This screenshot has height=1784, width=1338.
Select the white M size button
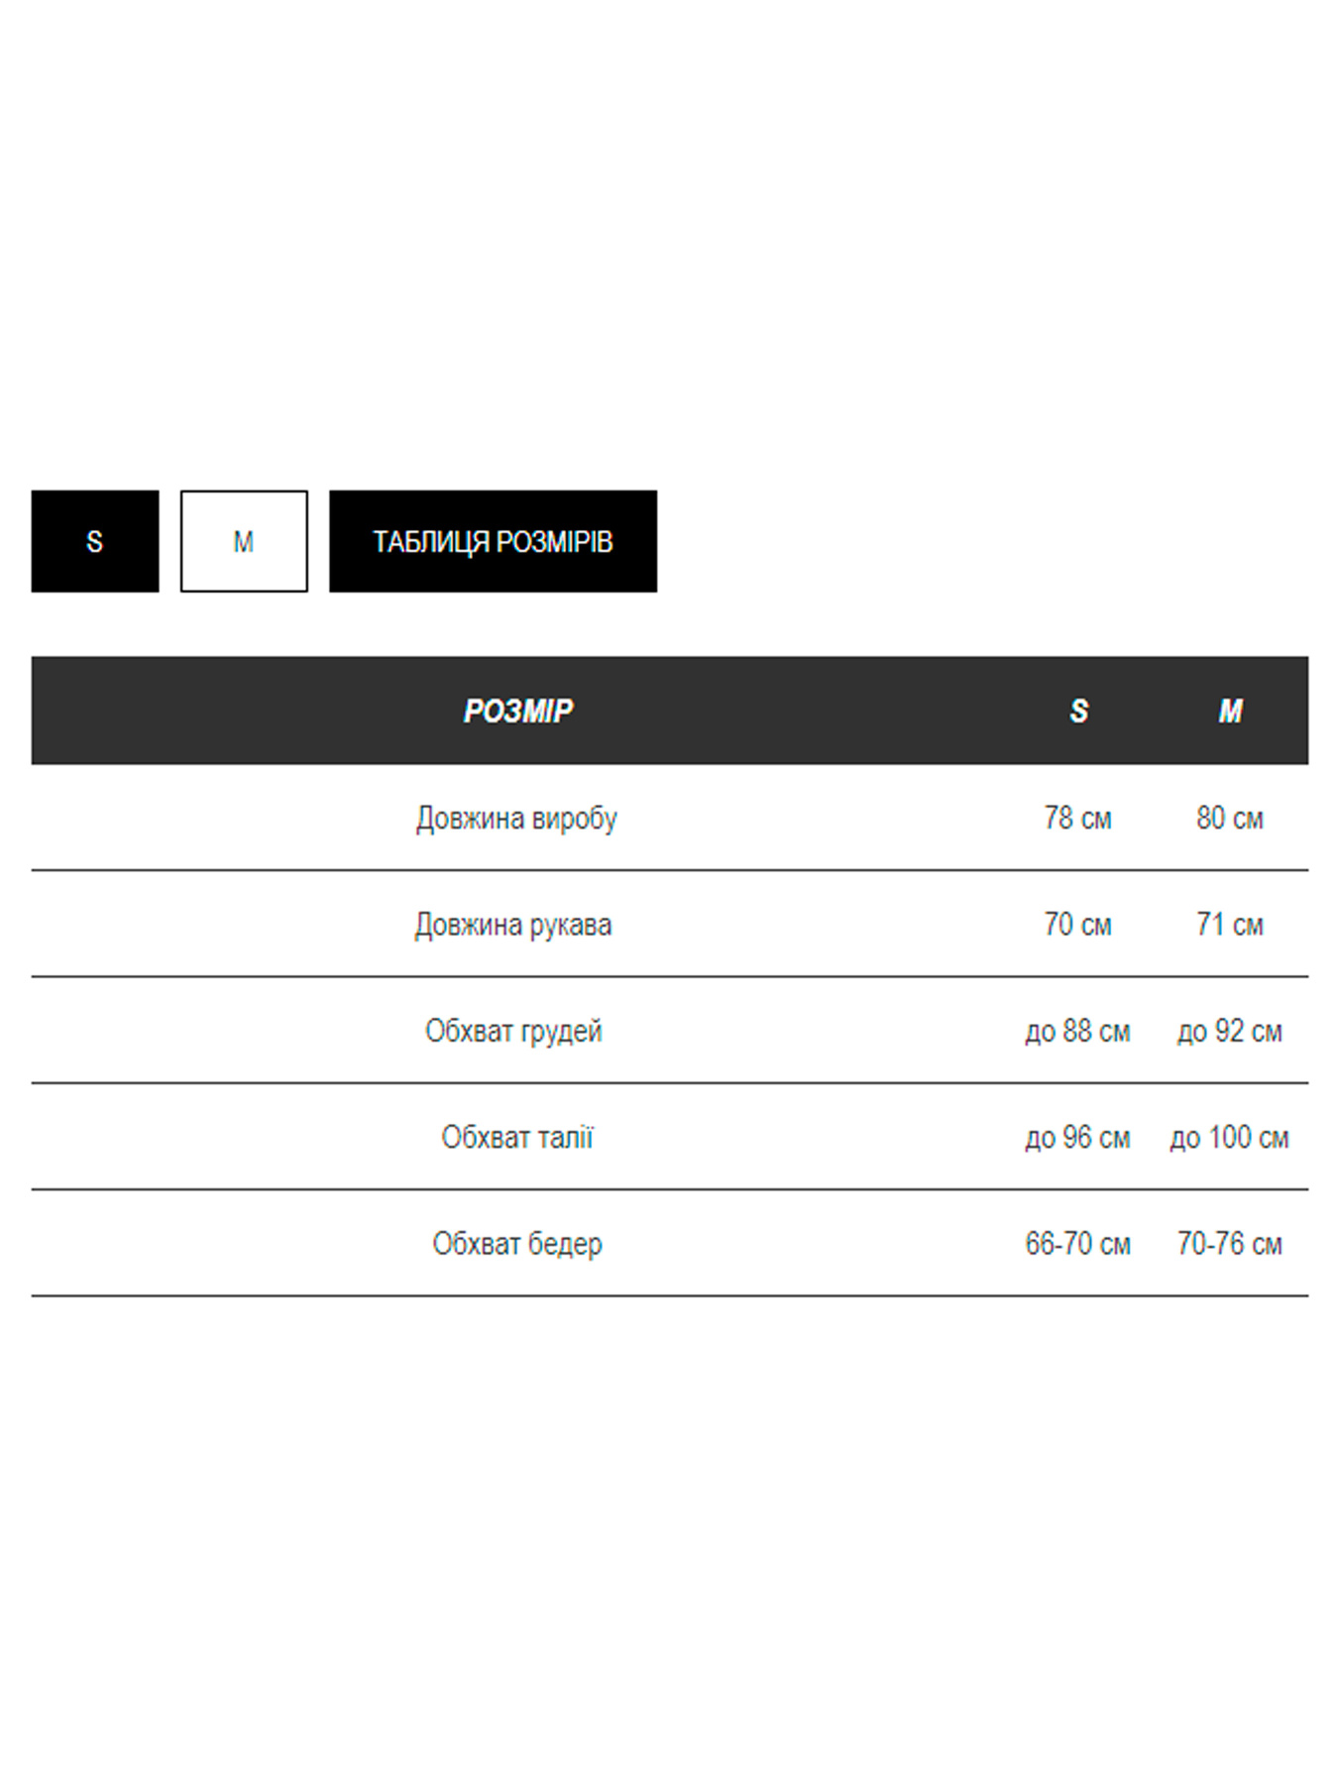(244, 541)
